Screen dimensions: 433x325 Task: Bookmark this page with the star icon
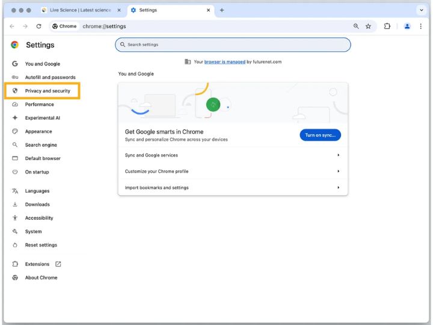click(x=368, y=26)
